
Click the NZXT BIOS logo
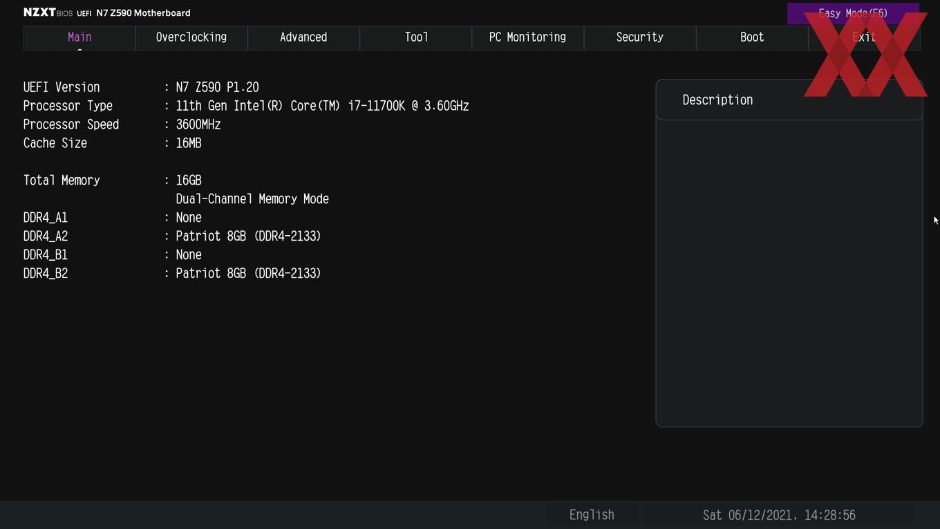[x=48, y=12]
